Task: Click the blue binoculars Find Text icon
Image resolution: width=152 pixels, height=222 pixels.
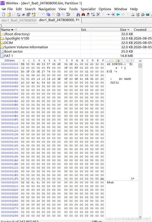Action: pyautogui.click(x=78, y=14)
